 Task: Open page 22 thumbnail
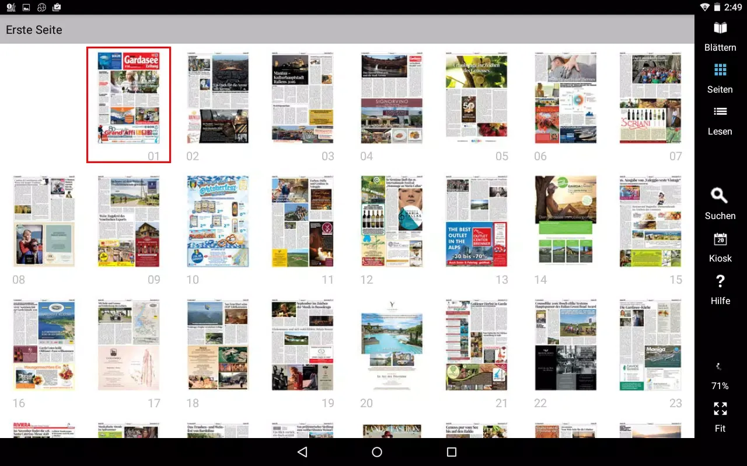566,345
